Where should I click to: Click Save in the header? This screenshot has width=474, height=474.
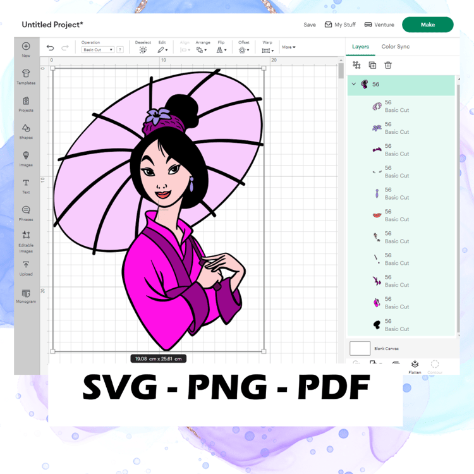click(310, 25)
